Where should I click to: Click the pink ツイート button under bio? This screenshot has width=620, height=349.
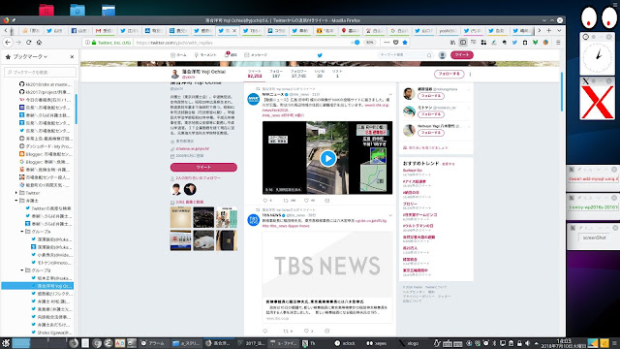point(203,168)
